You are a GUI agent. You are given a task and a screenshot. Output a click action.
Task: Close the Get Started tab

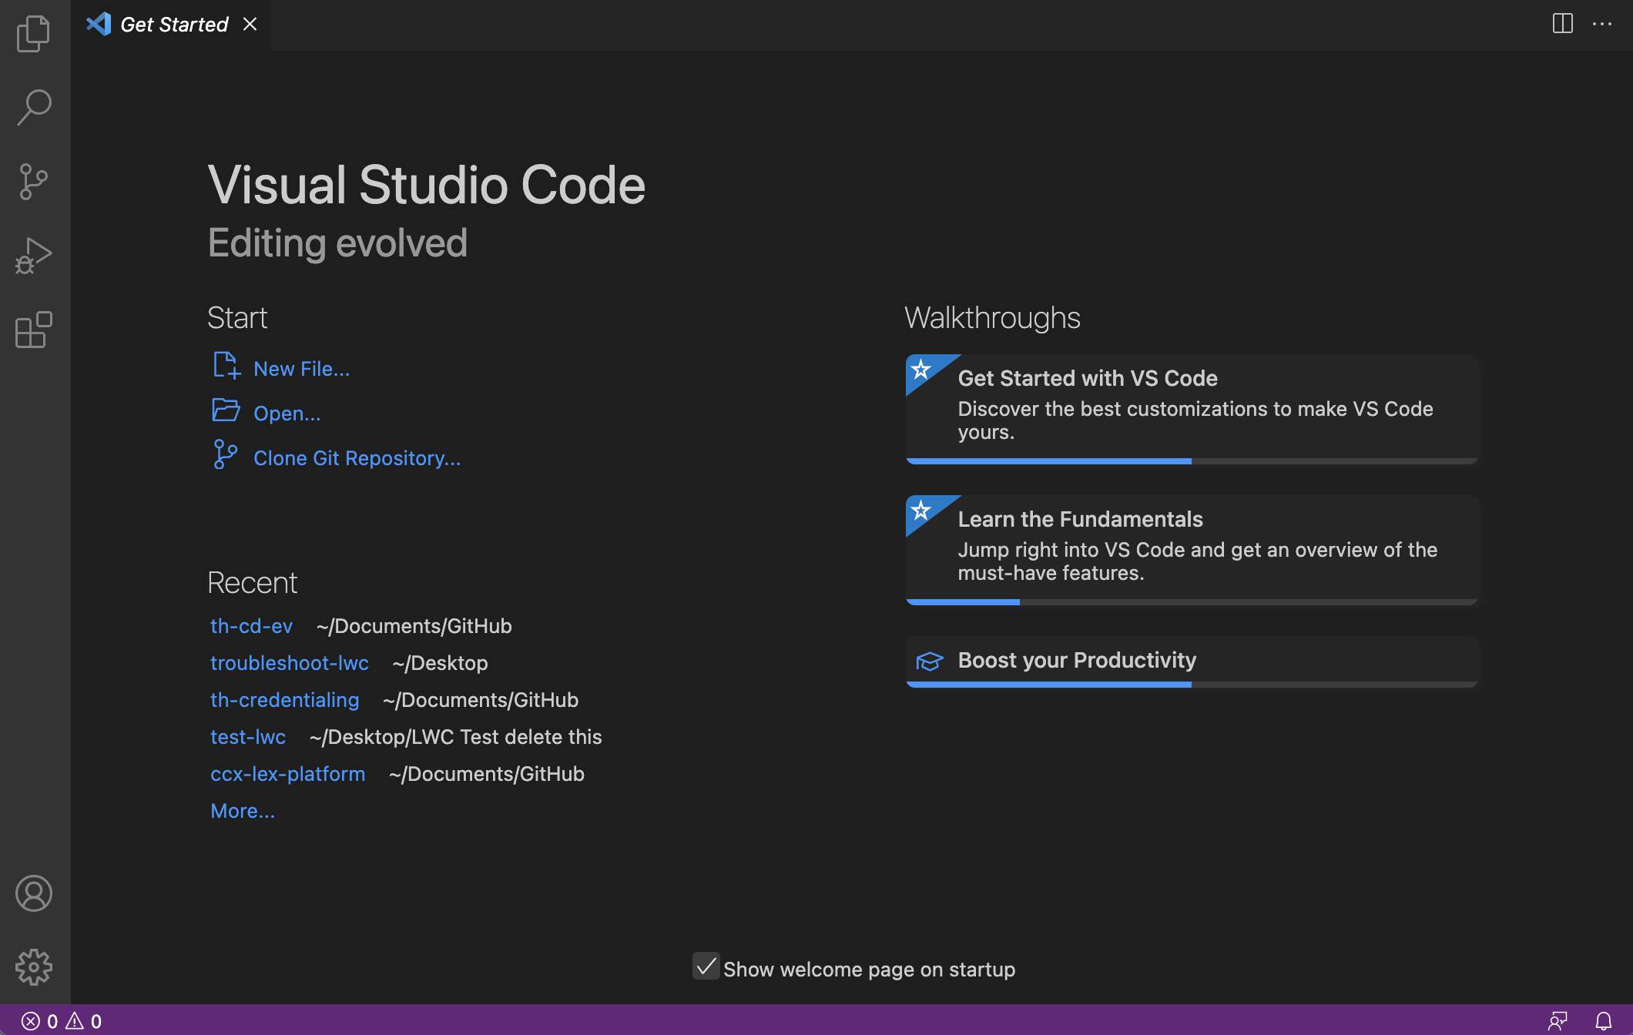[x=250, y=24]
